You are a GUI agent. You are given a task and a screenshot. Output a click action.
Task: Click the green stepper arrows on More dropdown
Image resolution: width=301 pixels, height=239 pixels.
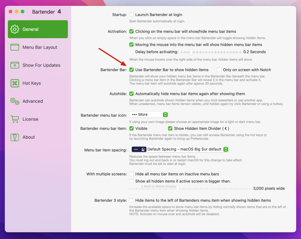[165, 114]
